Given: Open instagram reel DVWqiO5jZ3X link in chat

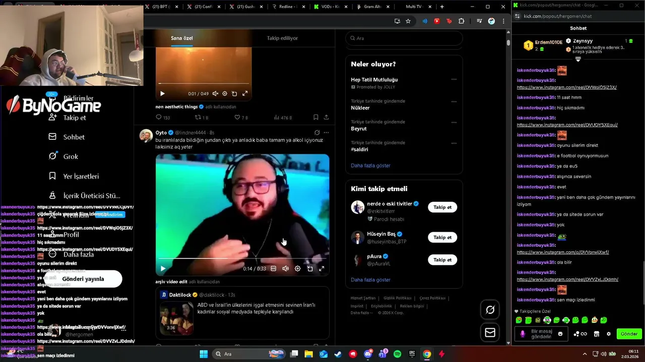Looking at the screenshot, I should (566, 87).
